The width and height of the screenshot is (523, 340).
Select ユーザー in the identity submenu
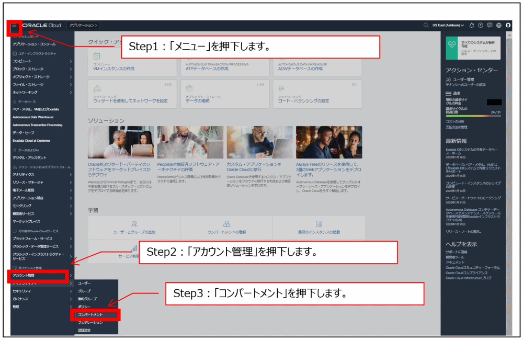[x=84, y=284]
